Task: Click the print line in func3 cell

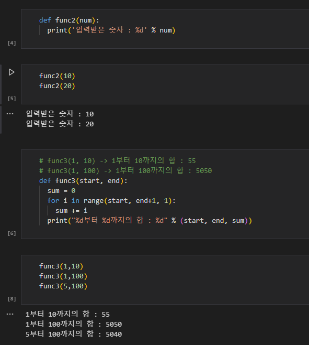Action: coord(150,220)
